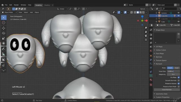The width and height of the screenshot is (181, 102).
Task: Collapse the Shape Keys panel
Action: (160, 30)
